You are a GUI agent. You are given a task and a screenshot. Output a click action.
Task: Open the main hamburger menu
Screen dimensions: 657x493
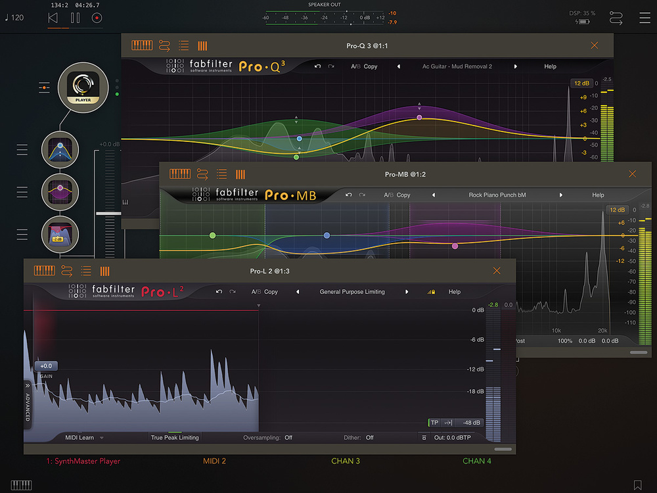point(645,18)
